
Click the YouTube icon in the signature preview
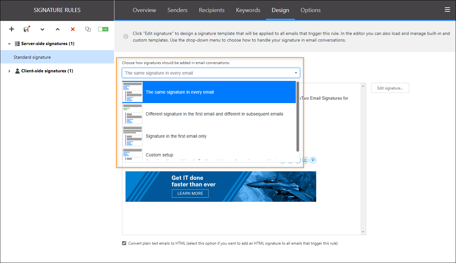(x=305, y=160)
